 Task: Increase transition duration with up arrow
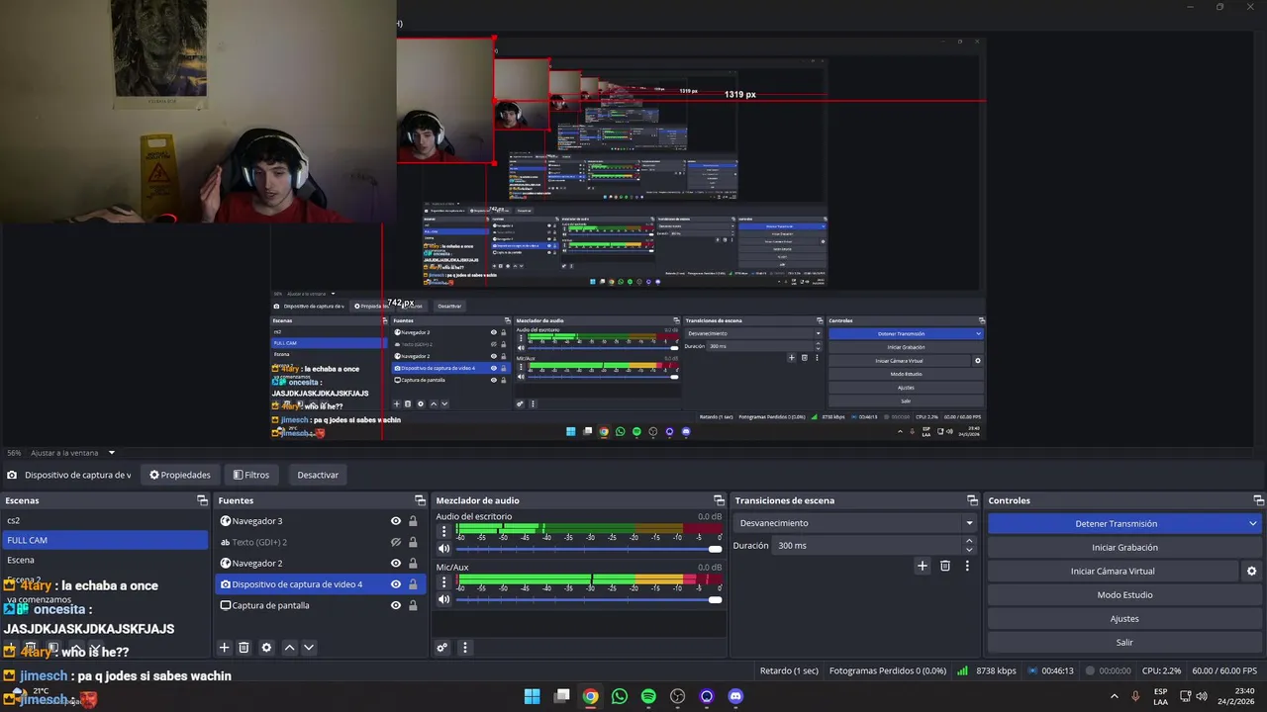pos(969,541)
